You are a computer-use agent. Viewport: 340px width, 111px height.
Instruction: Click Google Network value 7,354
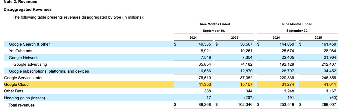click(x=248, y=58)
